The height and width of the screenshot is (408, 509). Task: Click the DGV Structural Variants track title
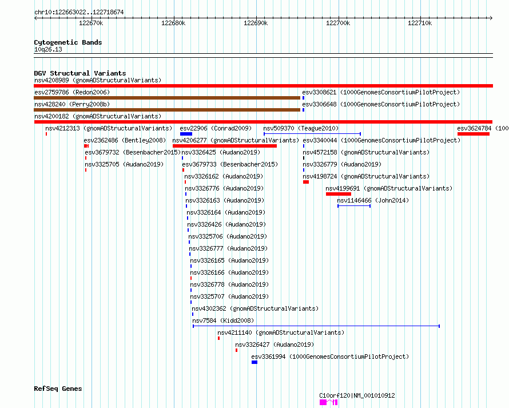pos(80,73)
